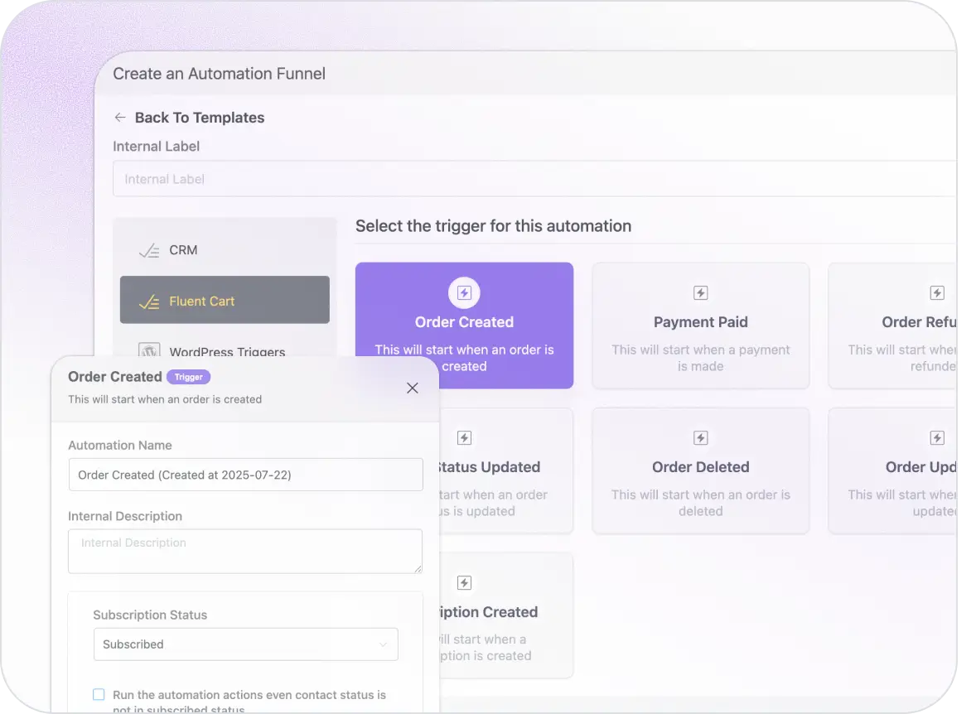This screenshot has width=976, height=714.
Task: Select the WordPress Triggers category
Action: click(225, 350)
